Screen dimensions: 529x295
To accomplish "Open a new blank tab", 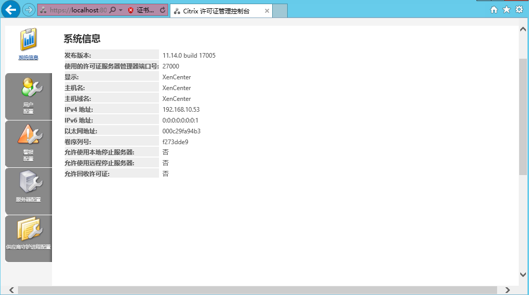I will [280, 11].
